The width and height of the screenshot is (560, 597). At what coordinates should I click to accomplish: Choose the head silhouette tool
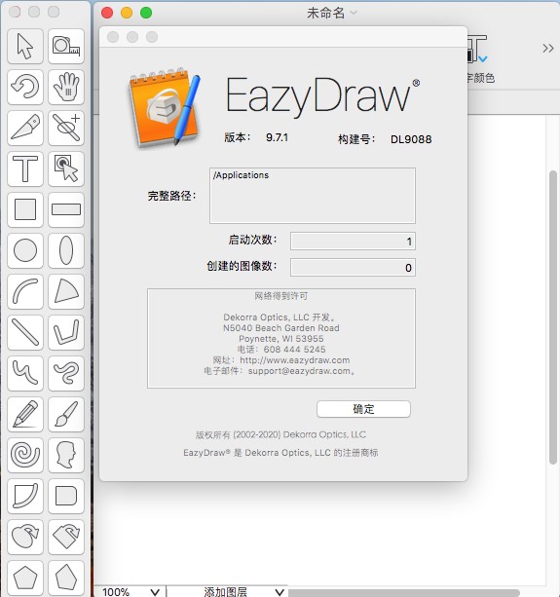click(x=66, y=456)
